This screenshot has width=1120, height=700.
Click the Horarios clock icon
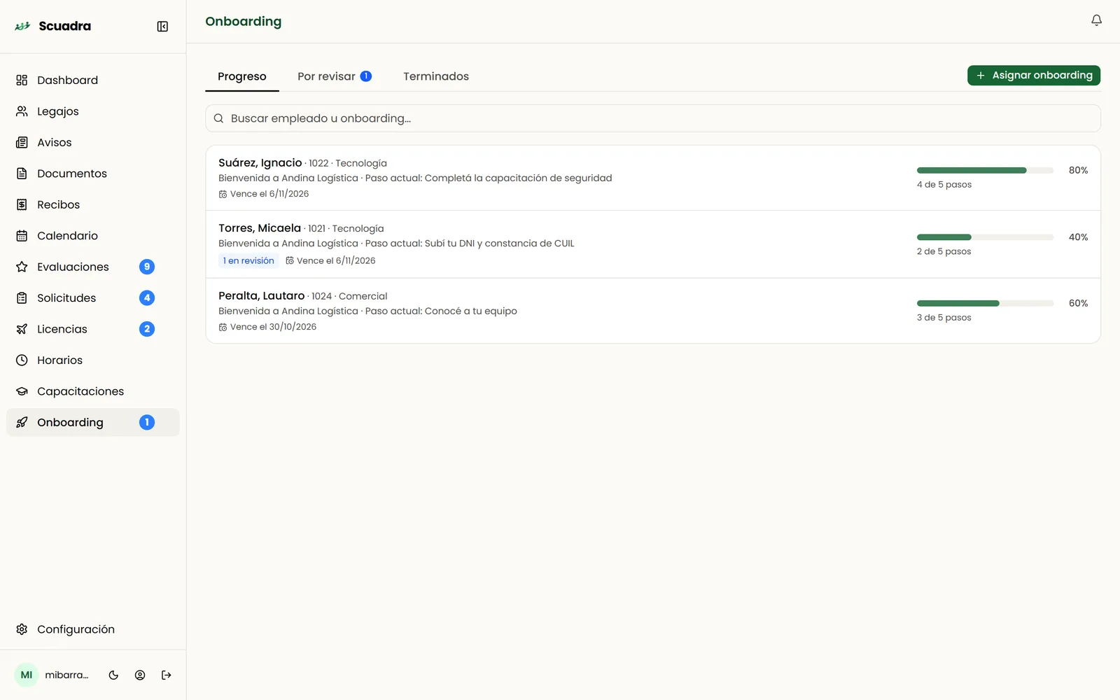(x=22, y=360)
